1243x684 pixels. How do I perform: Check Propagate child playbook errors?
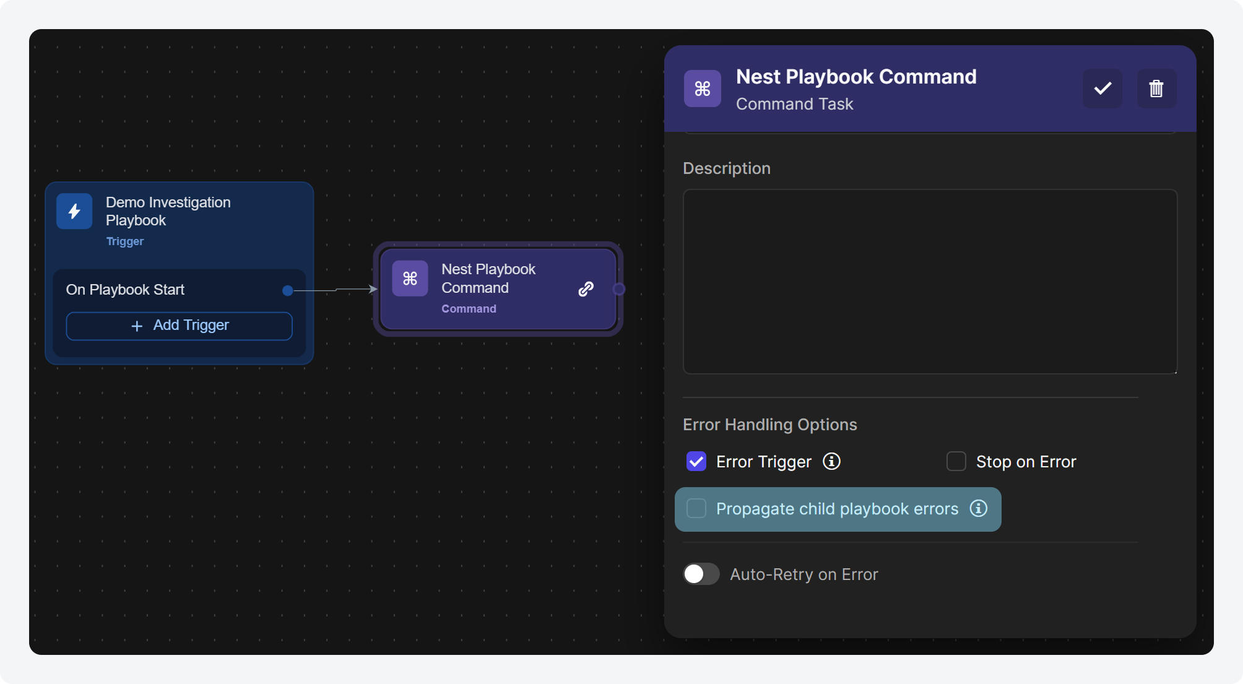696,508
